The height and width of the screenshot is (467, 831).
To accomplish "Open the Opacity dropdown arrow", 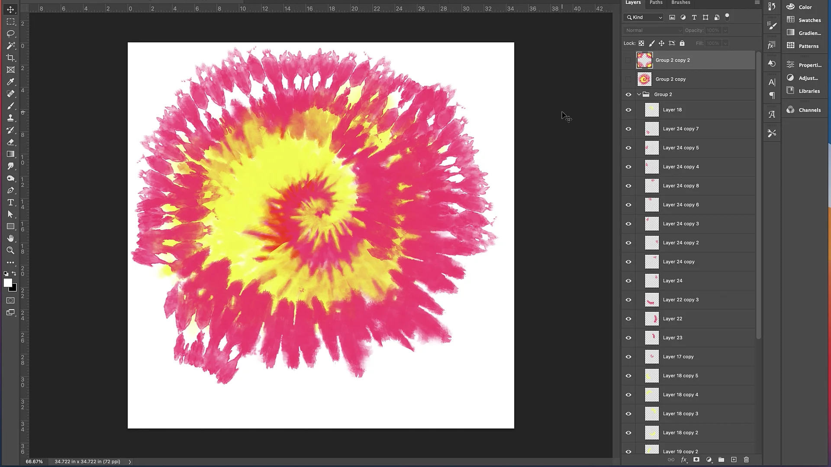I will 725,30.
